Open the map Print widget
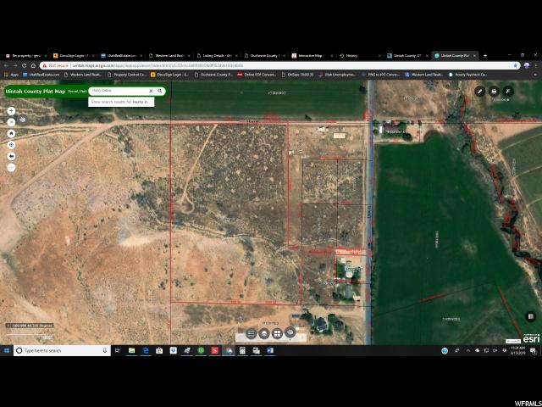The image size is (542, 407). tap(494, 92)
